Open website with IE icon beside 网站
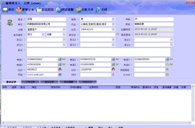This screenshot has height=128, width=195. click(x=60, y=75)
